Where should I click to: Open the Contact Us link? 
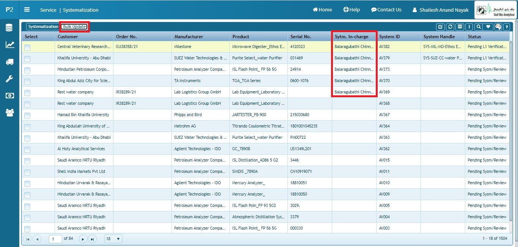(386, 10)
